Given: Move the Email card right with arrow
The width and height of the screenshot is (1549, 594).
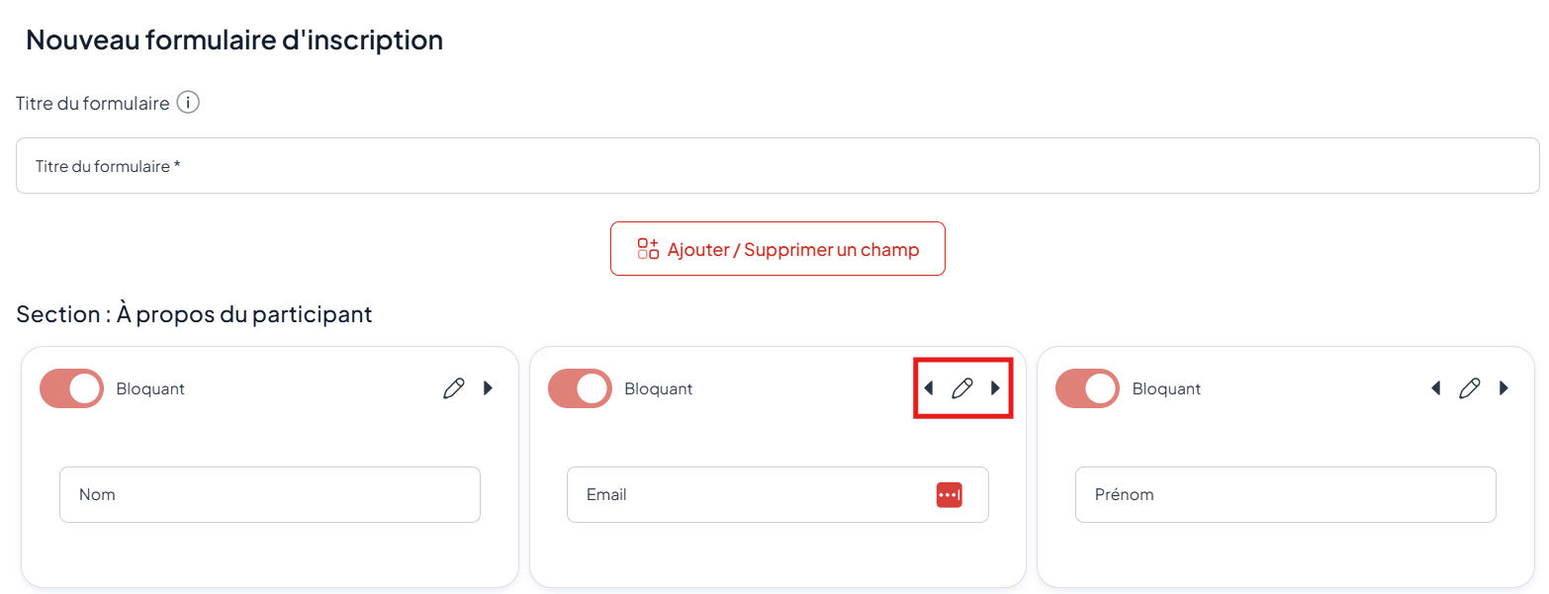Looking at the screenshot, I should (x=995, y=388).
